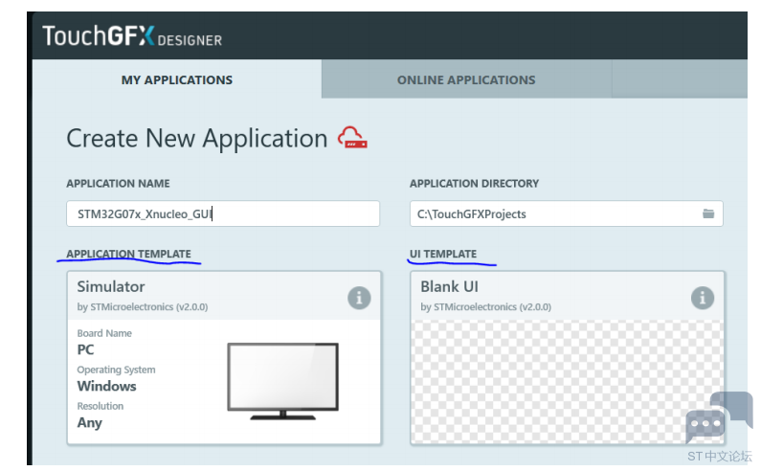
Task: Click "by STMicroelectronics (v2.0.0)" under Blank UI
Action: [x=486, y=307]
